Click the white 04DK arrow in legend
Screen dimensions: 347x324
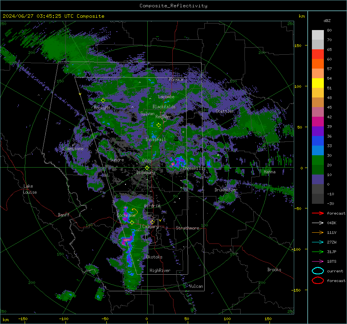coord(318,223)
